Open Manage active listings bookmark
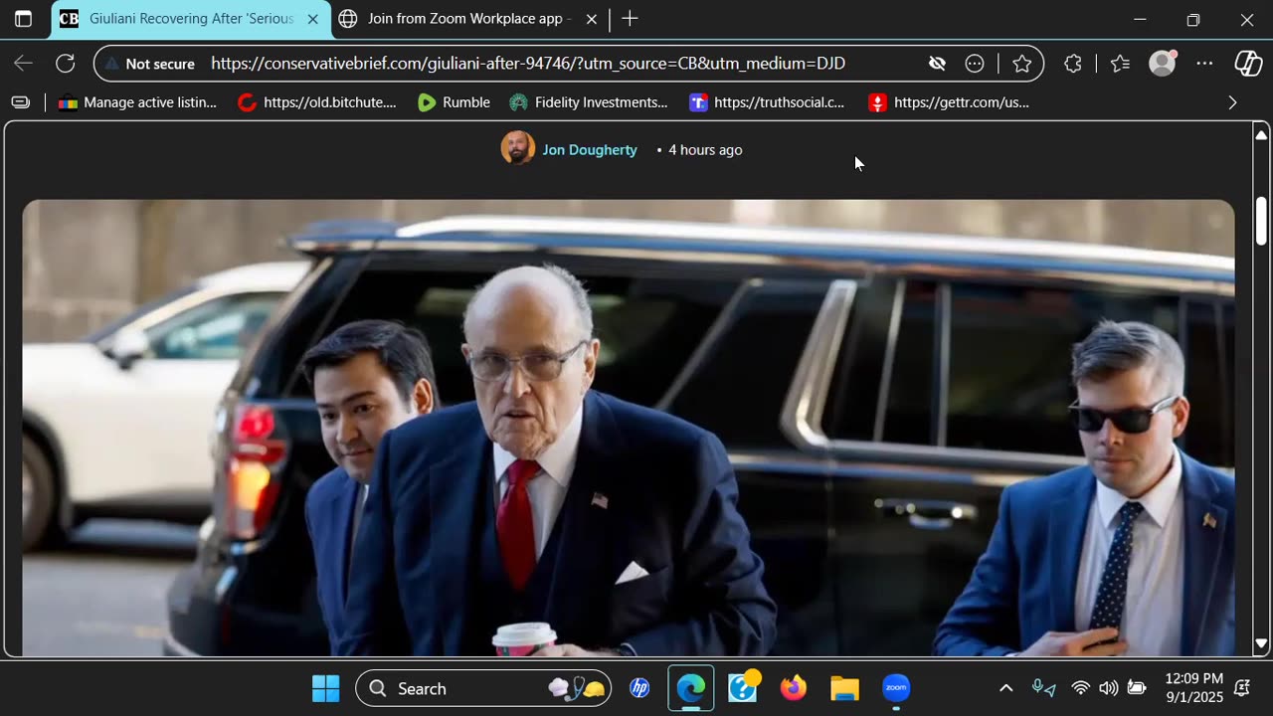The height and width of the screenshot is (716, 1273). (x=137, y=102)
